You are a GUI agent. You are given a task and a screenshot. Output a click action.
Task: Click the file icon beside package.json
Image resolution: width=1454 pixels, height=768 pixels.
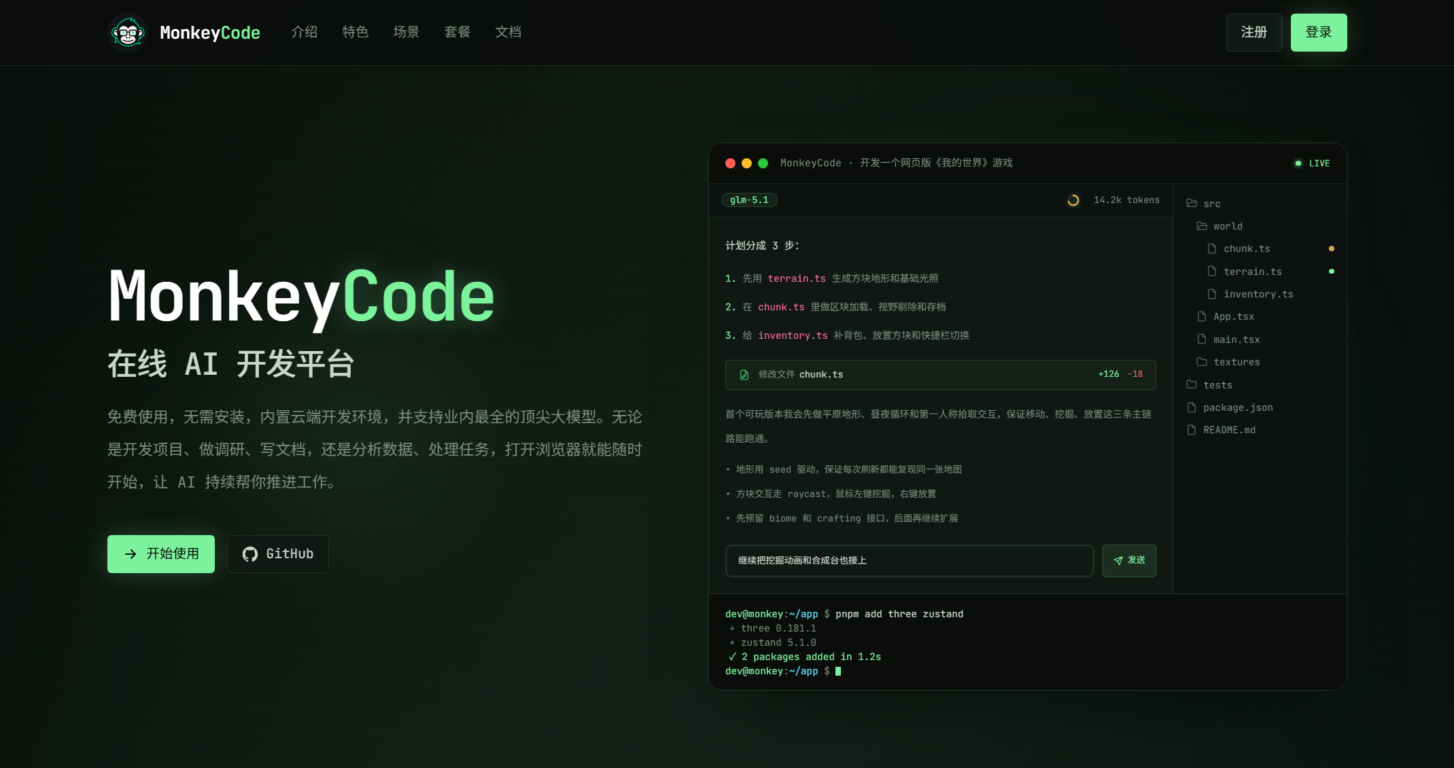point(1192,407)
